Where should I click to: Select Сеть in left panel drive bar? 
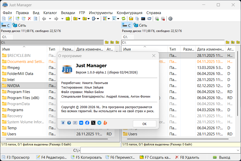click(x=19, y=25)
